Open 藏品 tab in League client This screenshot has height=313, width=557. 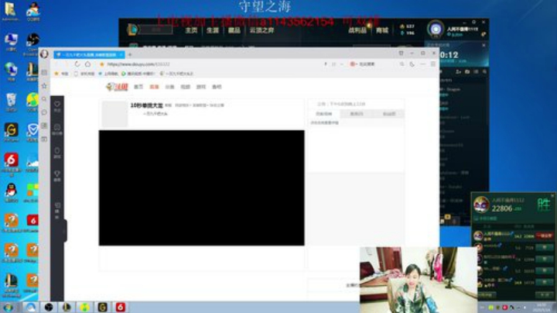(x=234, y=30)
